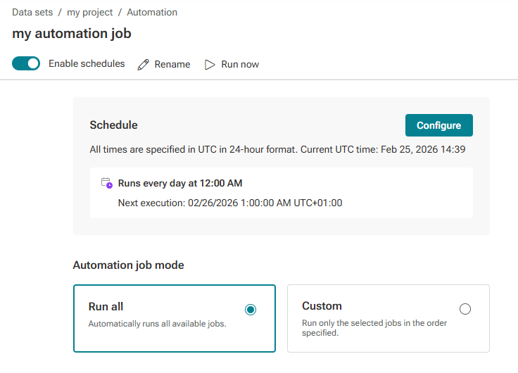Click the Rename text label

click(x=172, y=65)
